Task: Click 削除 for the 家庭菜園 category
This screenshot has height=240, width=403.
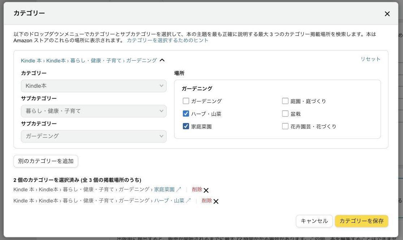Action: (197, 189)
